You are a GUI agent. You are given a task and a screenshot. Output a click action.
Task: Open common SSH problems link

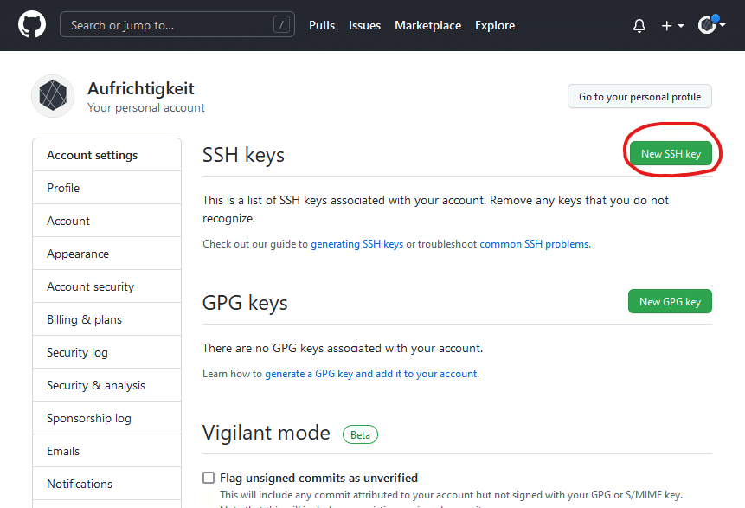tap(534, 244)
